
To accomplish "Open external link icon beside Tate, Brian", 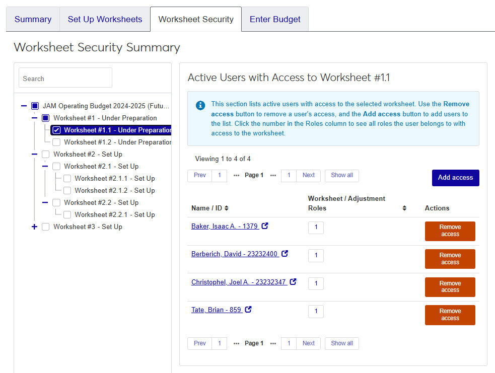I will (x=248, y=310).
